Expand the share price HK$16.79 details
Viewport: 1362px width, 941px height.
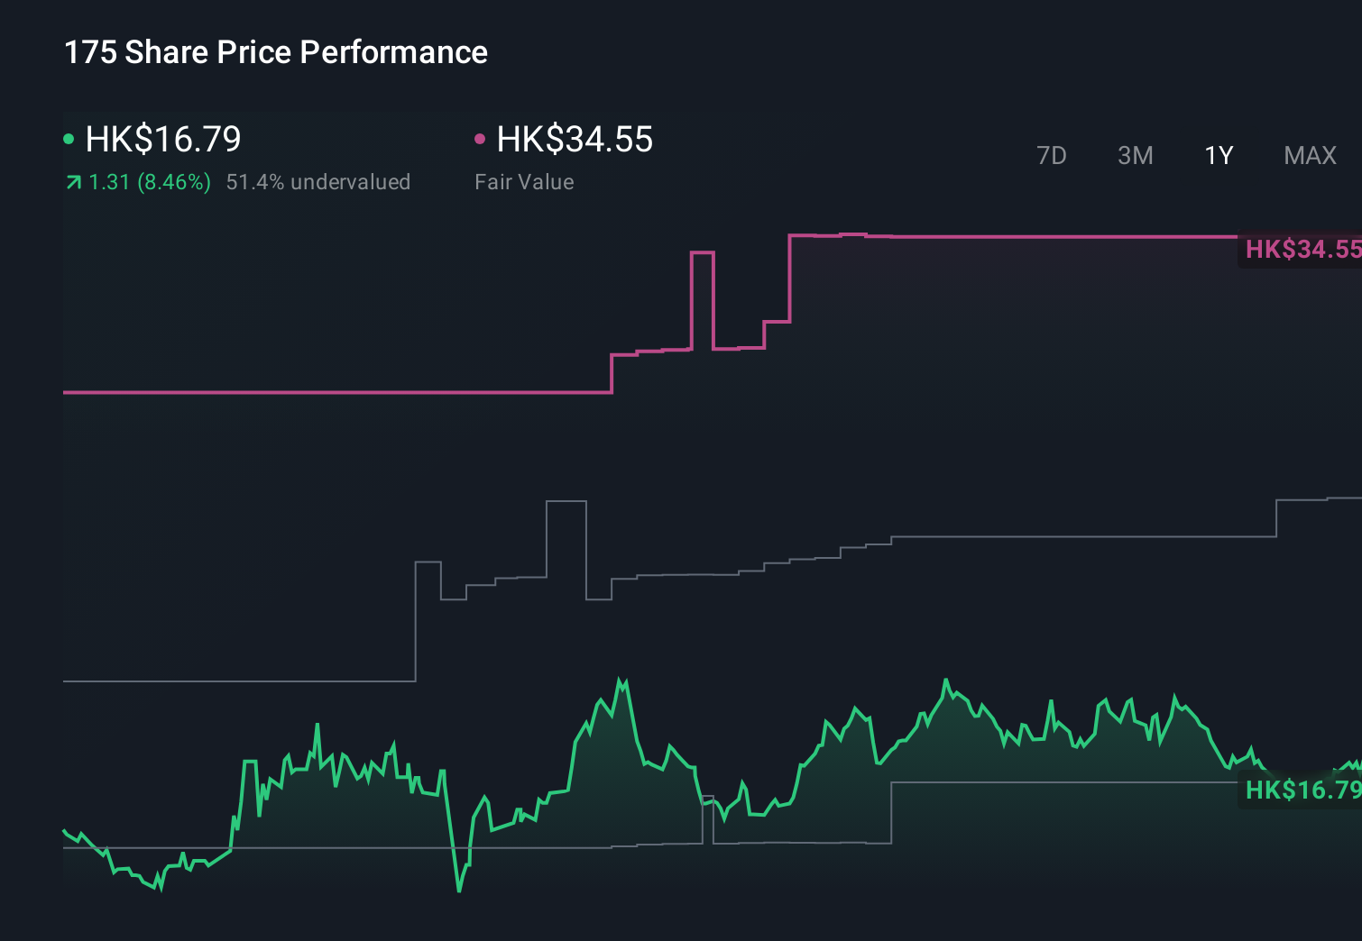[161, 140]
